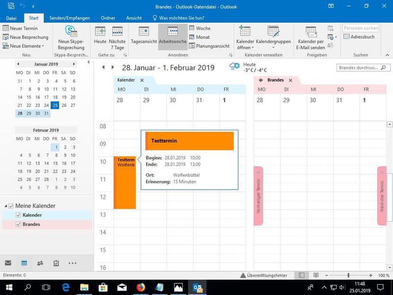Select the Start ribbon tab
This screenshot has width=393, height=295.
[x=33, y=18]
